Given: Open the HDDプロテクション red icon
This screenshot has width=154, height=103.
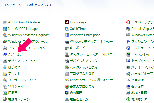Looking at the screenshot, I should tap(128, 22).
